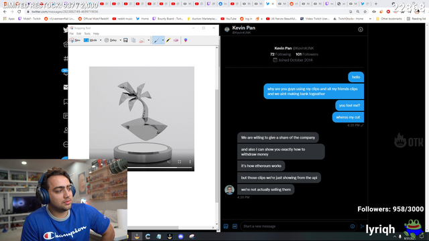Click the 'wheres my cut' message bubble

[348, 117]
